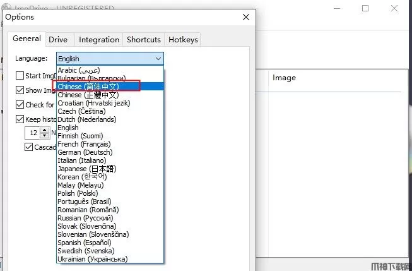
Task: Switch to the Shortcuts tab
Action: [143, 40]
